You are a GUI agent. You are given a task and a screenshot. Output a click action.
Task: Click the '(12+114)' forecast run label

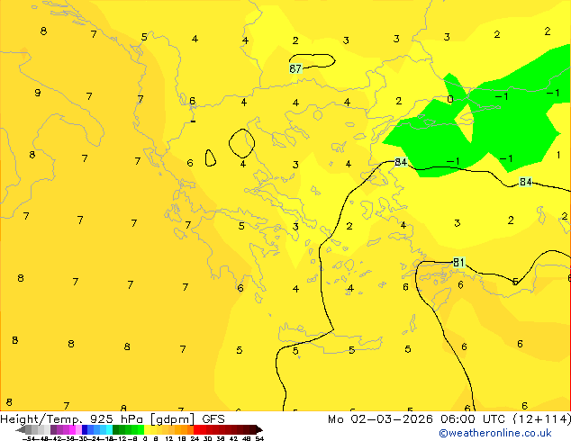click(541, 419)
